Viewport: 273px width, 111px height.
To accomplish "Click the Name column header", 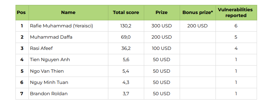I will tap(68, 12).
